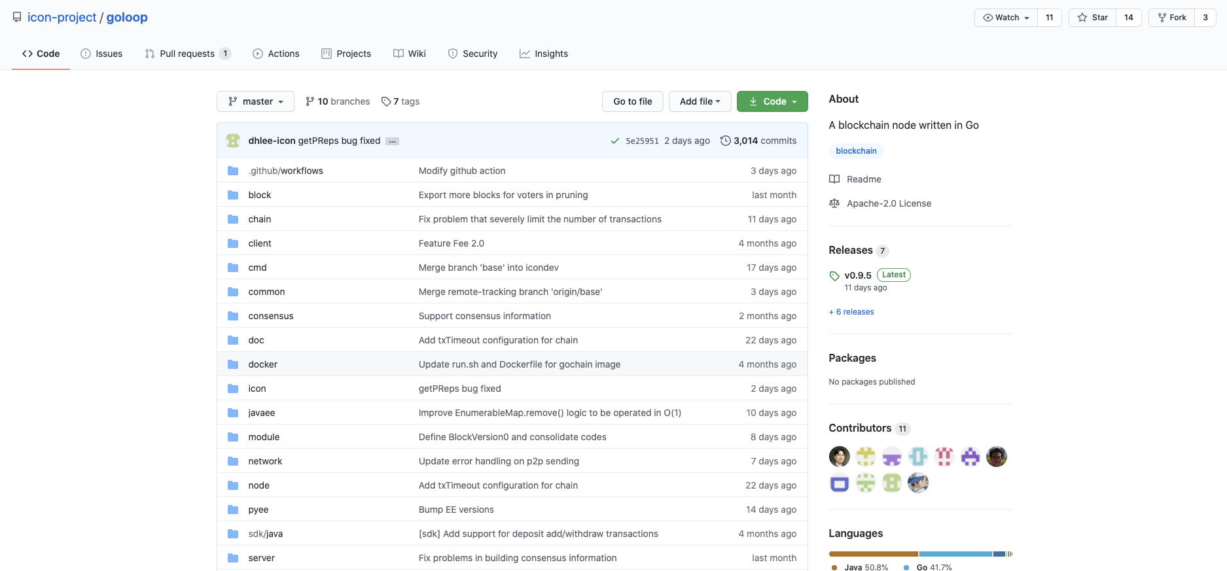
Task: Open the Projects tab
Action: tap(346, 54)
